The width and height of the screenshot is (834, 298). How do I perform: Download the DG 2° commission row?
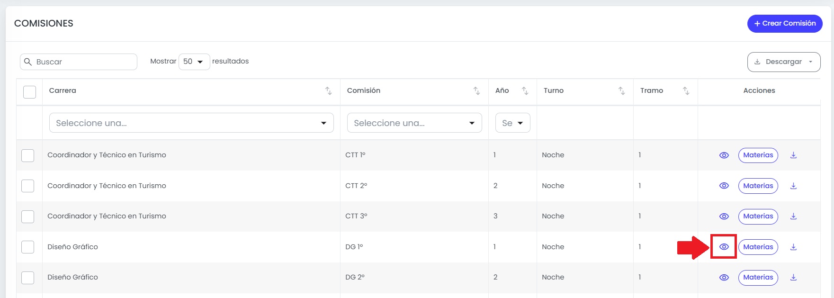click(x=793, y=278)
